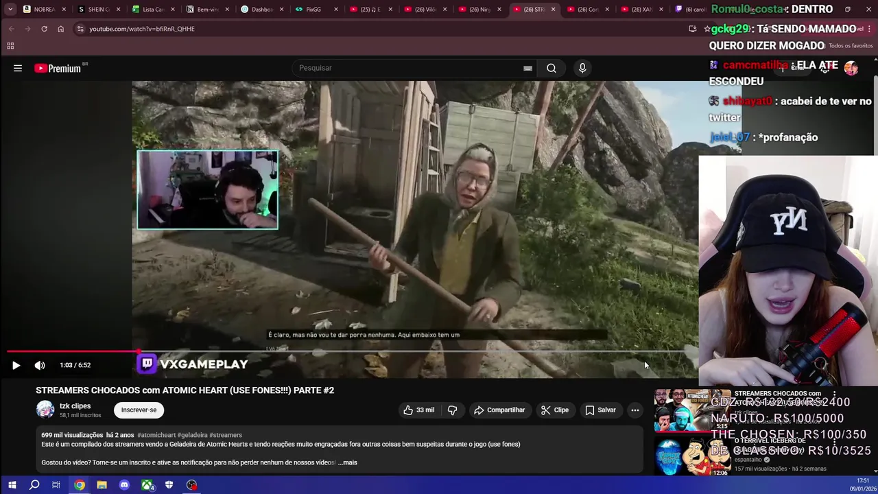Open tzk clipes channel name
The width and height of the screenshot is (878, 494).
[x=75, y=405]
